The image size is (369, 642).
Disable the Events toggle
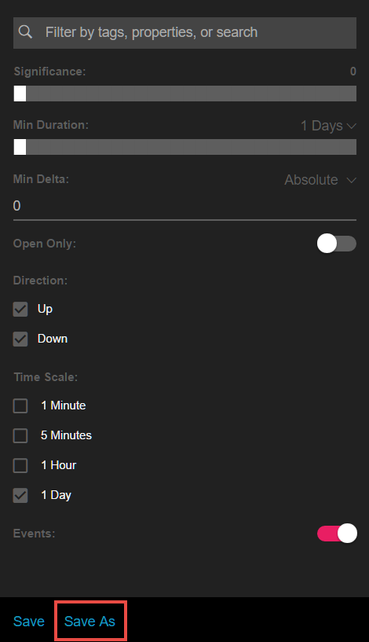[337, 534]
